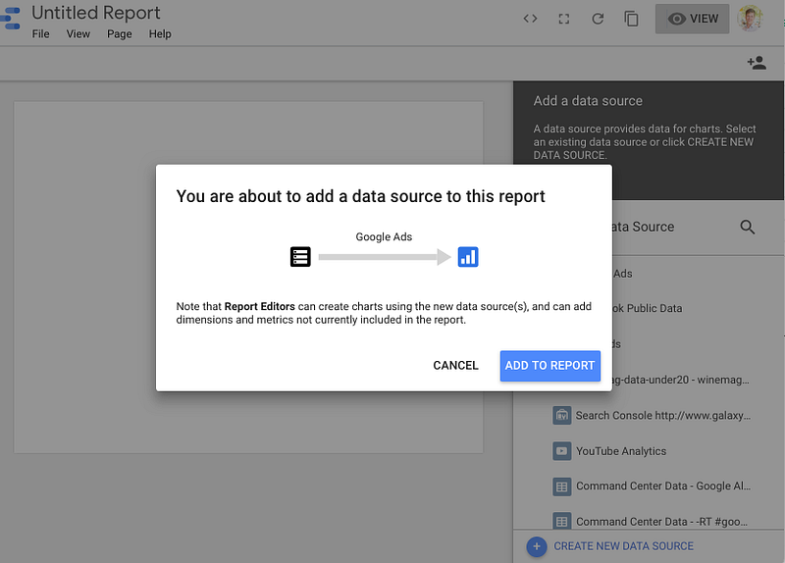The image size is (785, 563).
Task: Click the Command Center Data RT sheet icon
Action: 561,522
